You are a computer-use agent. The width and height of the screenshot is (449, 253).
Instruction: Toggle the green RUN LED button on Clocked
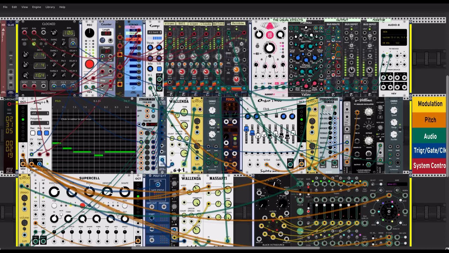click(x=34, y=44)
